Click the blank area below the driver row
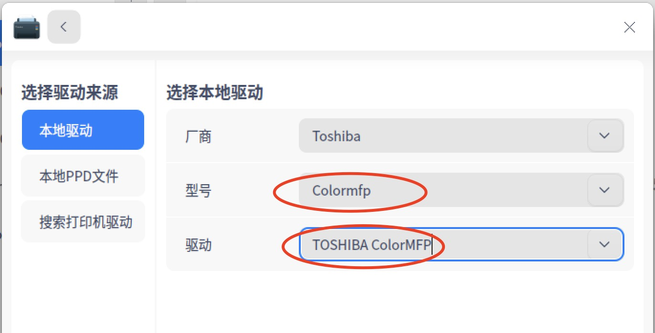The height and width of the screenshot is (333, 655). pos(400,302)
